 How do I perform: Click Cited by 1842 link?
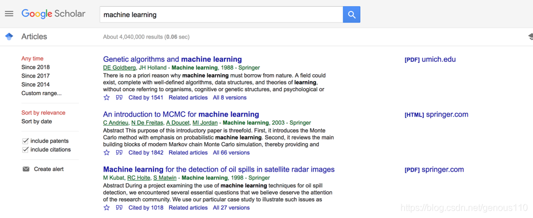click(x=146, y=152)
